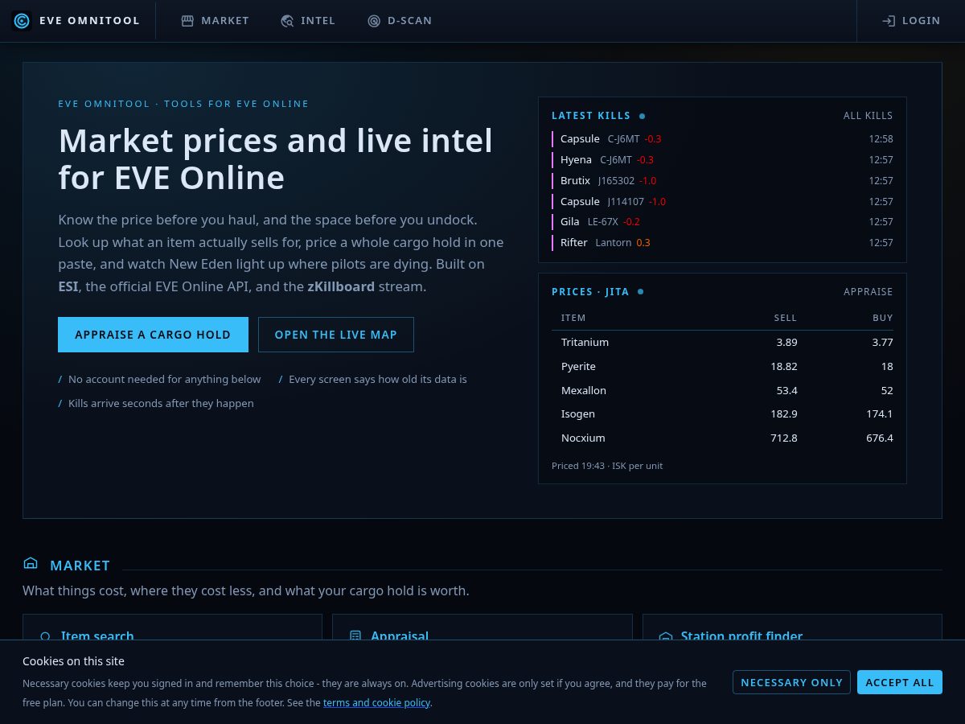965x724 pixels.
Task: Click the ITEM column header
Action: pyautogui.click(x=573, y=319)
